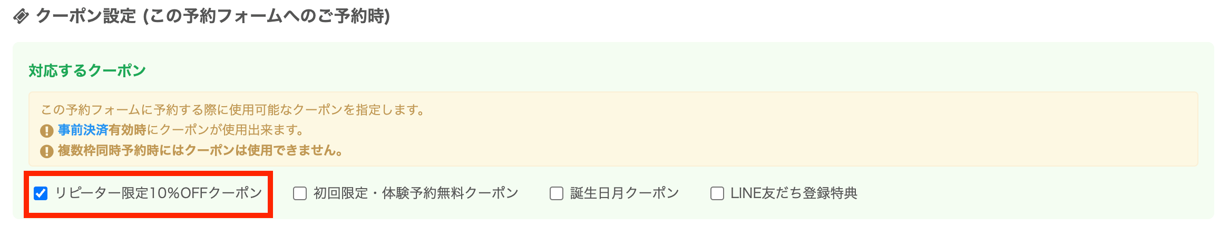The height and width of the screenshot is (227, 1229).
Task: Click the LINE友だち登録特典 label text
Action: tap(794, 193)
